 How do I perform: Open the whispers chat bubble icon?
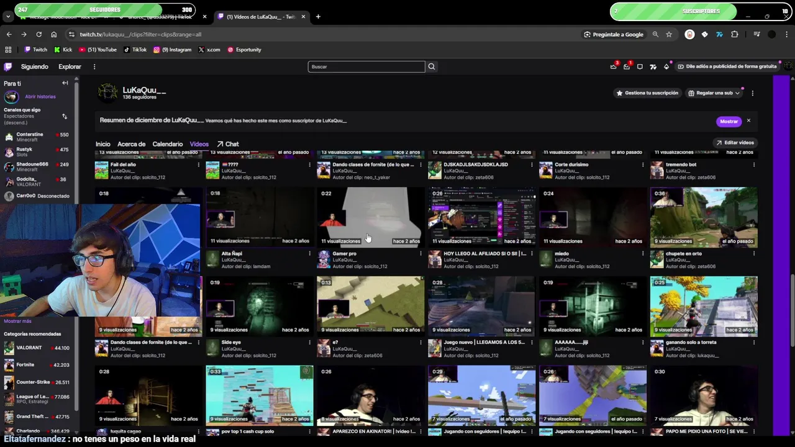pyautogui.click(x=640, y=66)
